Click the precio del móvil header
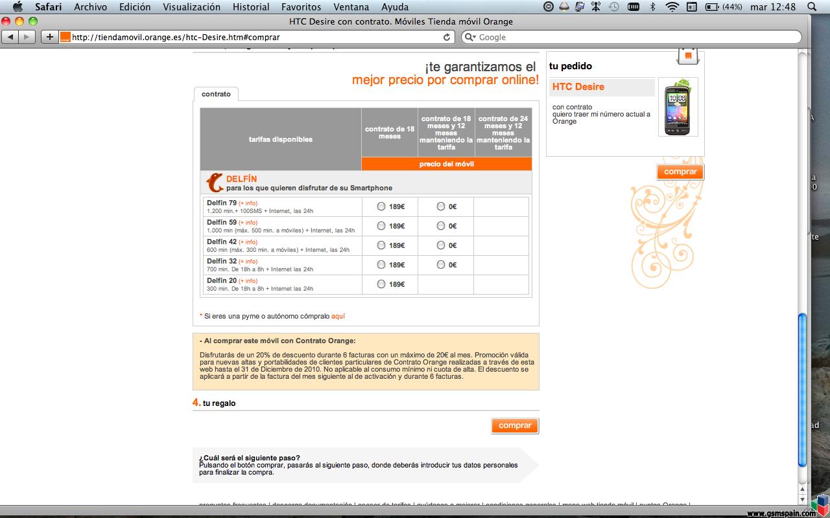Image resolution: width=830 pixels, height=518 pixels. [446, 164]
